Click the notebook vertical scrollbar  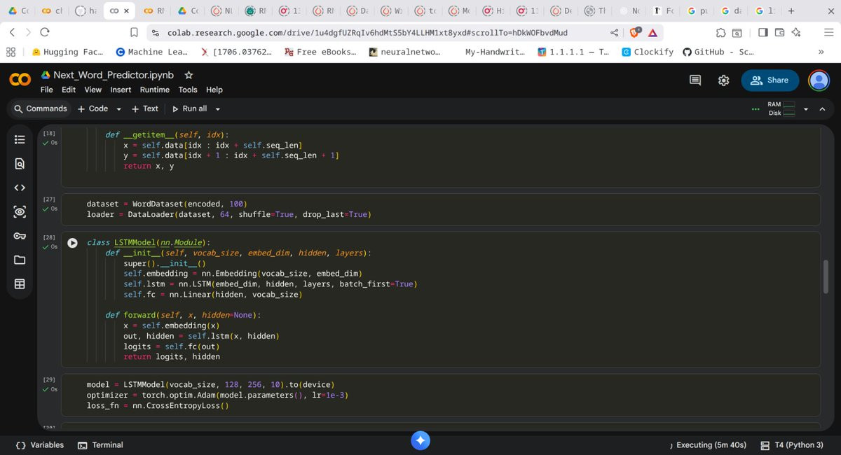pos(826,276)
